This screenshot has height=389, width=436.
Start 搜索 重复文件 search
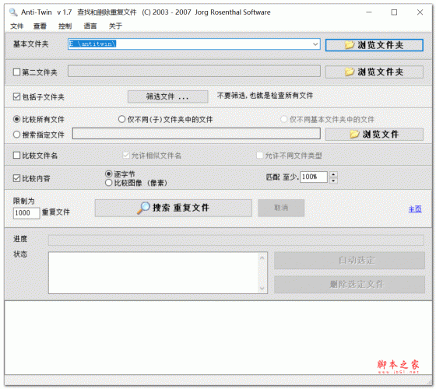pos(173,208)
